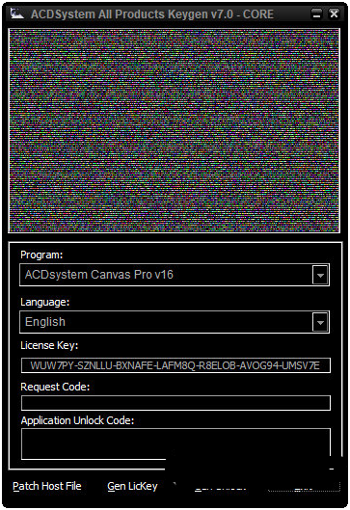
Task: Open the Language dropdown arrow
Action: (x=320, y=322)
